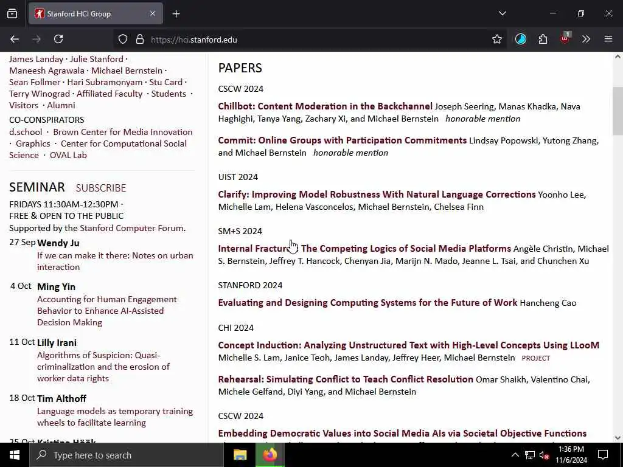Bookmark this page with the star
The width and height of the screenshot is (623, 467).
click(496, 40)
